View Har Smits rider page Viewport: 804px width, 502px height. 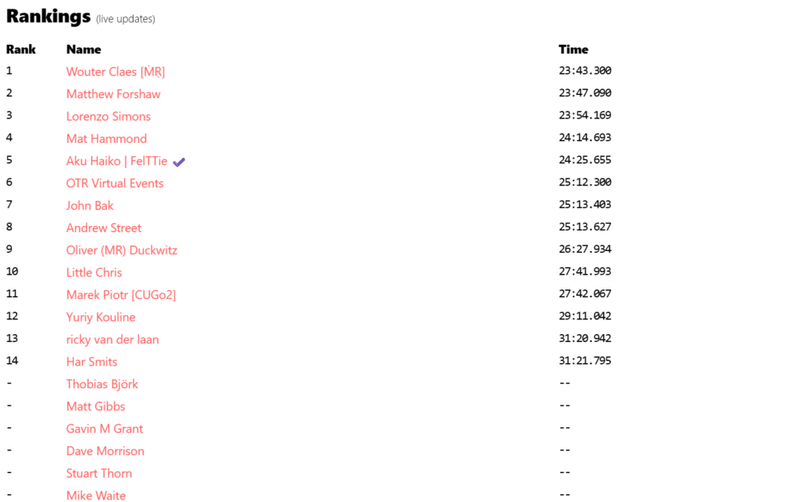pyautogui.click(x=92, y=362)
